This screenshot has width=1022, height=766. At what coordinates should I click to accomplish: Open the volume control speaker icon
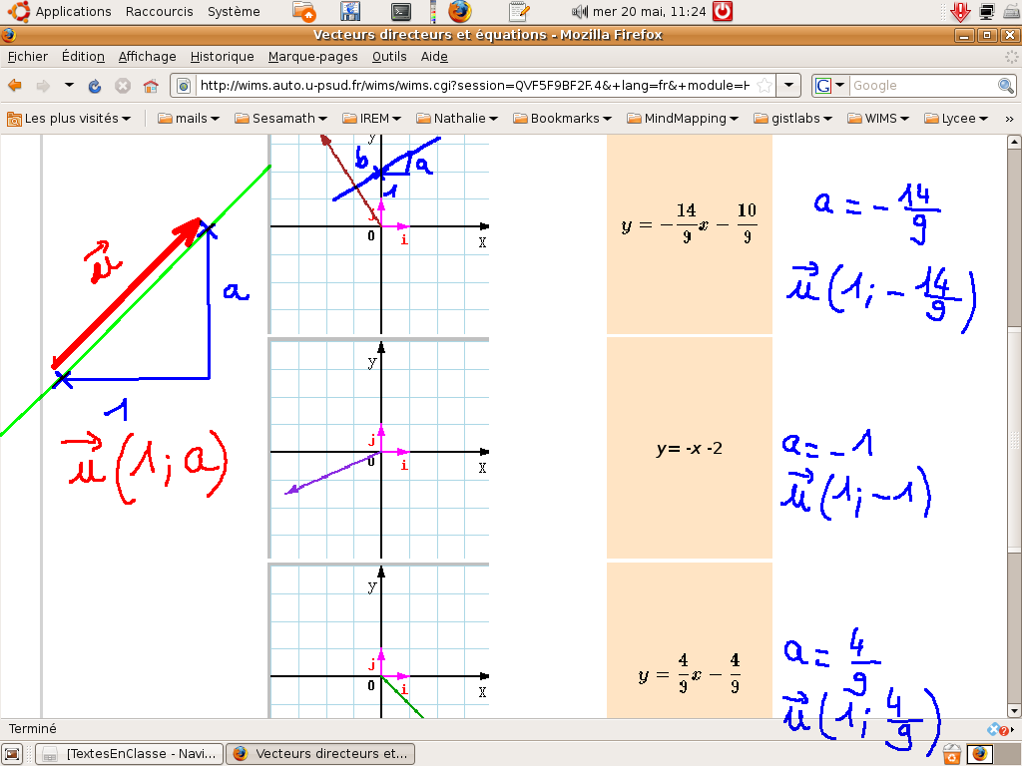coord(580,12)
